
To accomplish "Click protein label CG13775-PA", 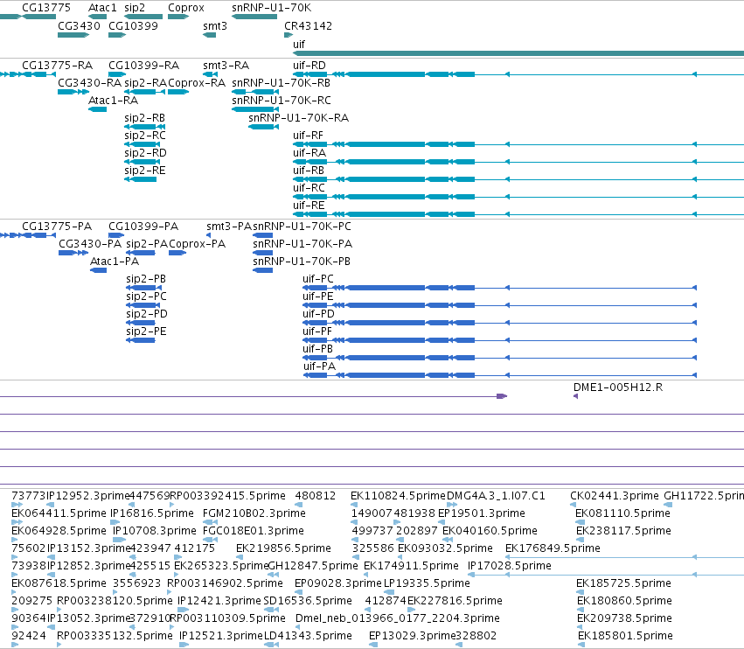I will (x=57, y=226).
